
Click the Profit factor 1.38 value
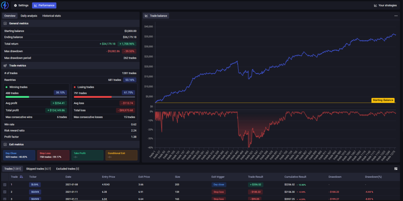tap(134, 137)
